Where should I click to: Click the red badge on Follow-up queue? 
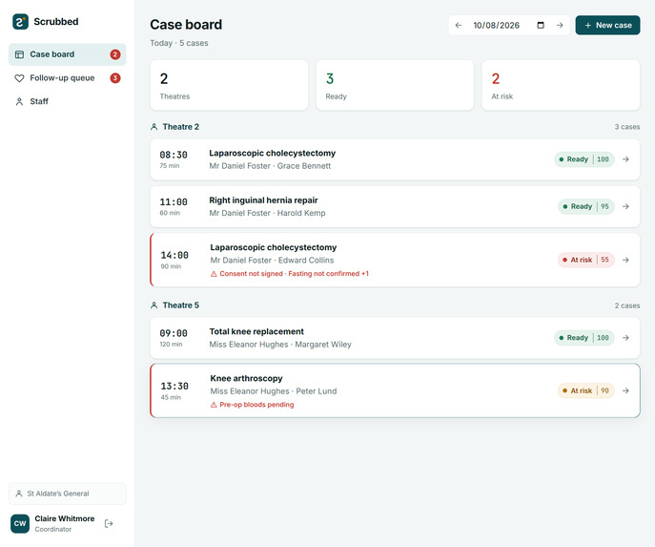pos(115,78)
